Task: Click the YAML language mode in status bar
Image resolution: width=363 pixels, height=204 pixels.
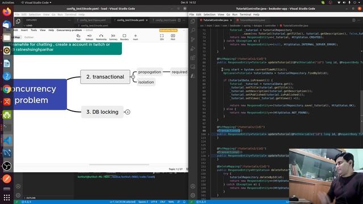Action: [171, 202]
